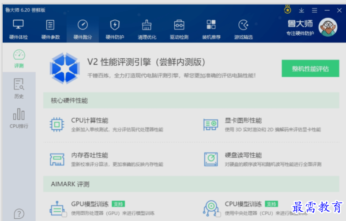Open the CPU排行 ranking sidebar item

(x=19, y=118)
